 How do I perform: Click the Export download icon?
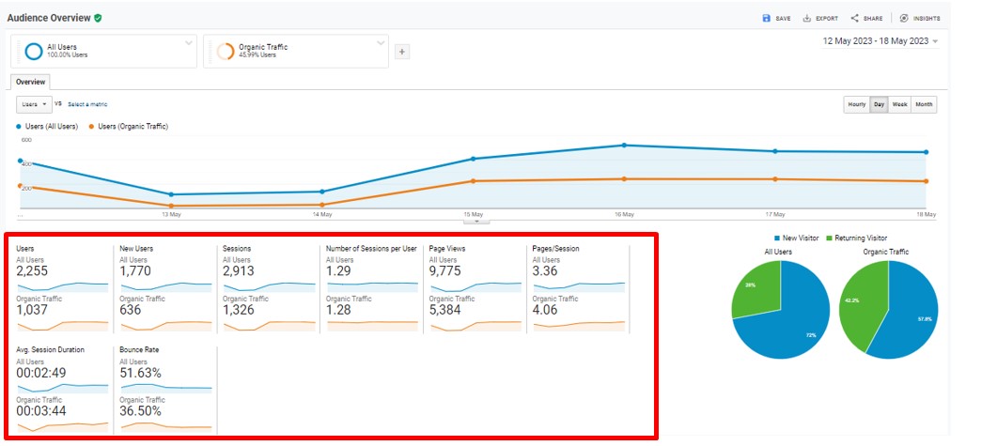pos(806,19)
